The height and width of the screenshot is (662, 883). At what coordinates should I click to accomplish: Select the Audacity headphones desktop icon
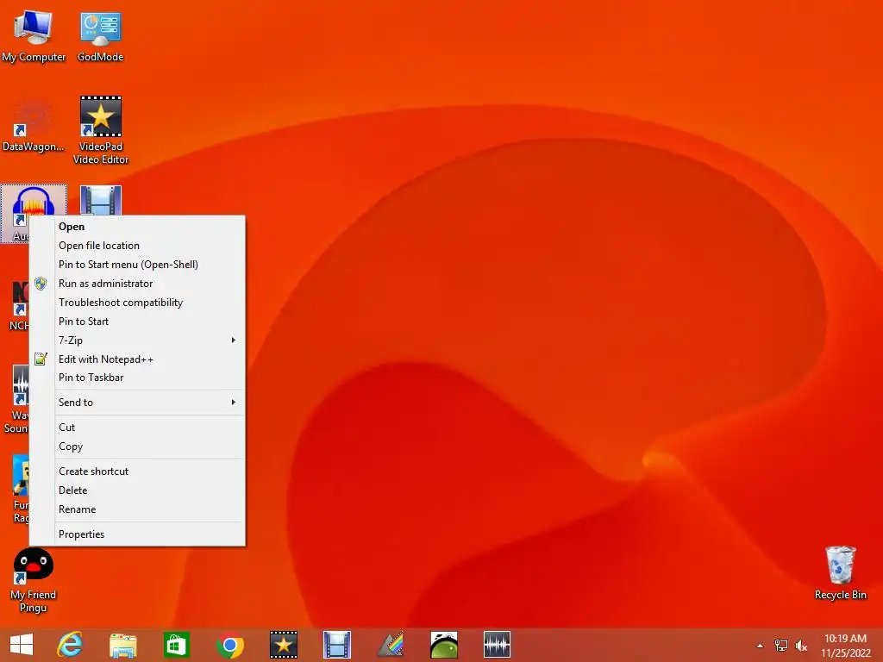34,201
